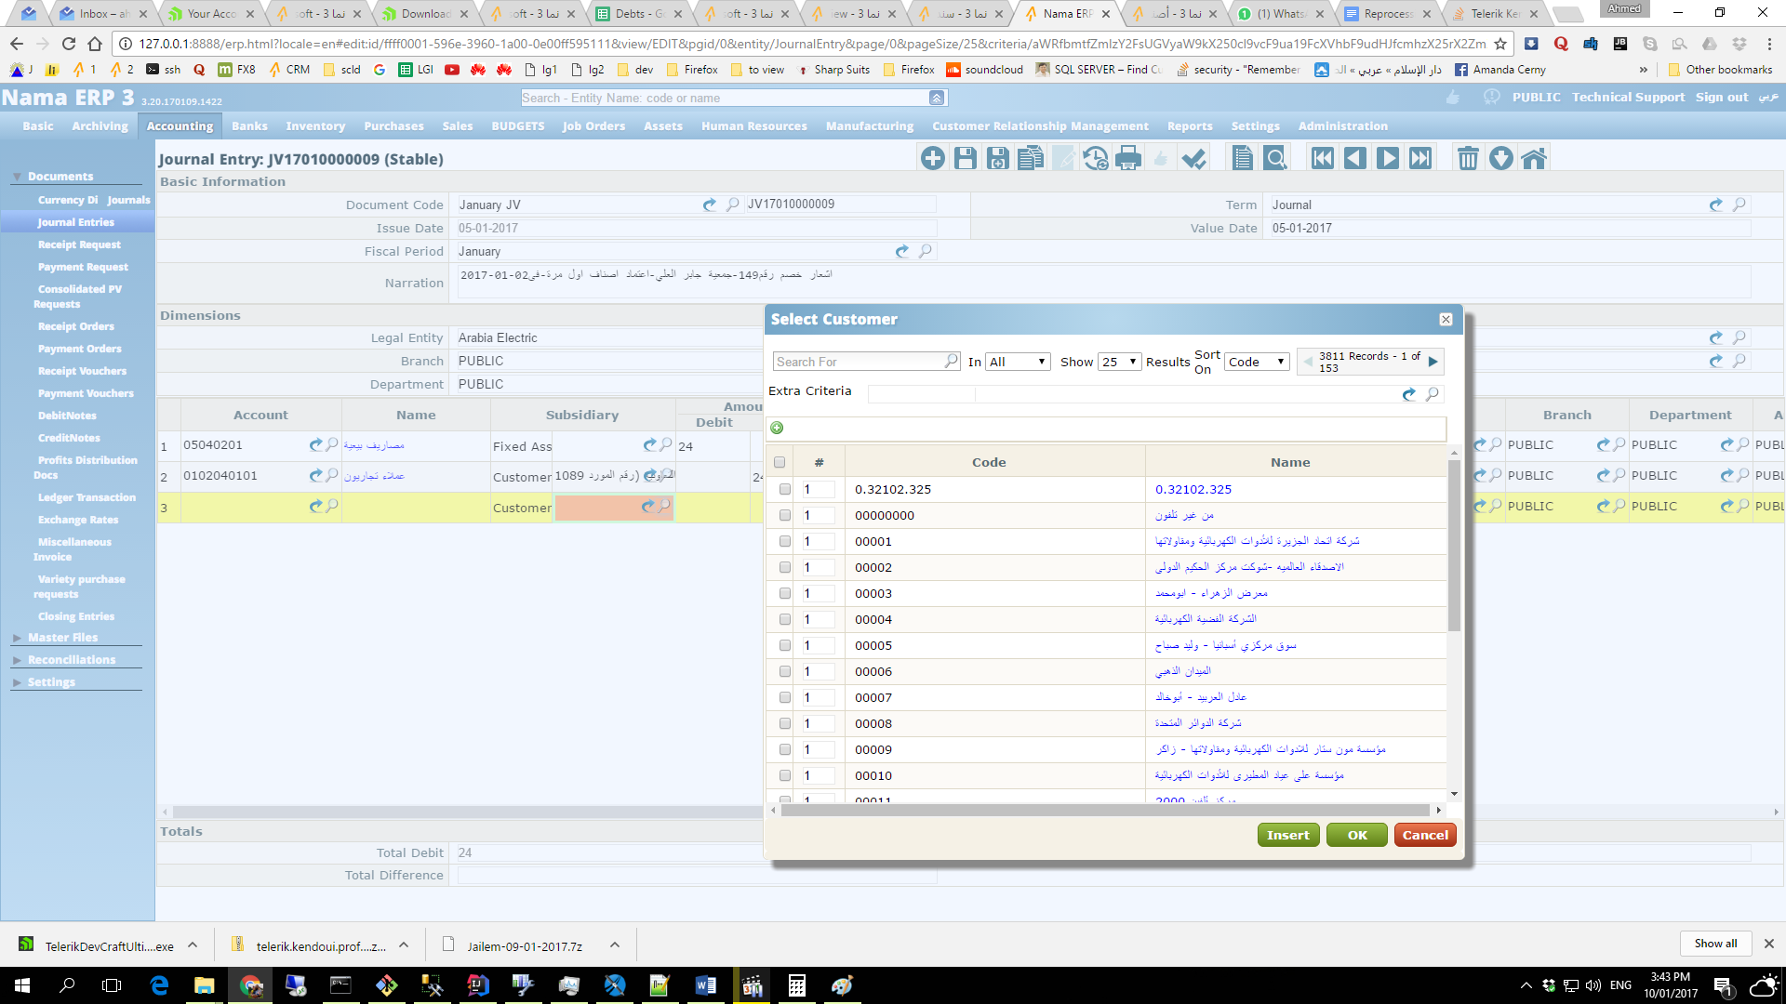Click the print journal entry icon
Image resolution: width=1786 pixels, height=1004 pixels.
click(x=1127, y=158)
